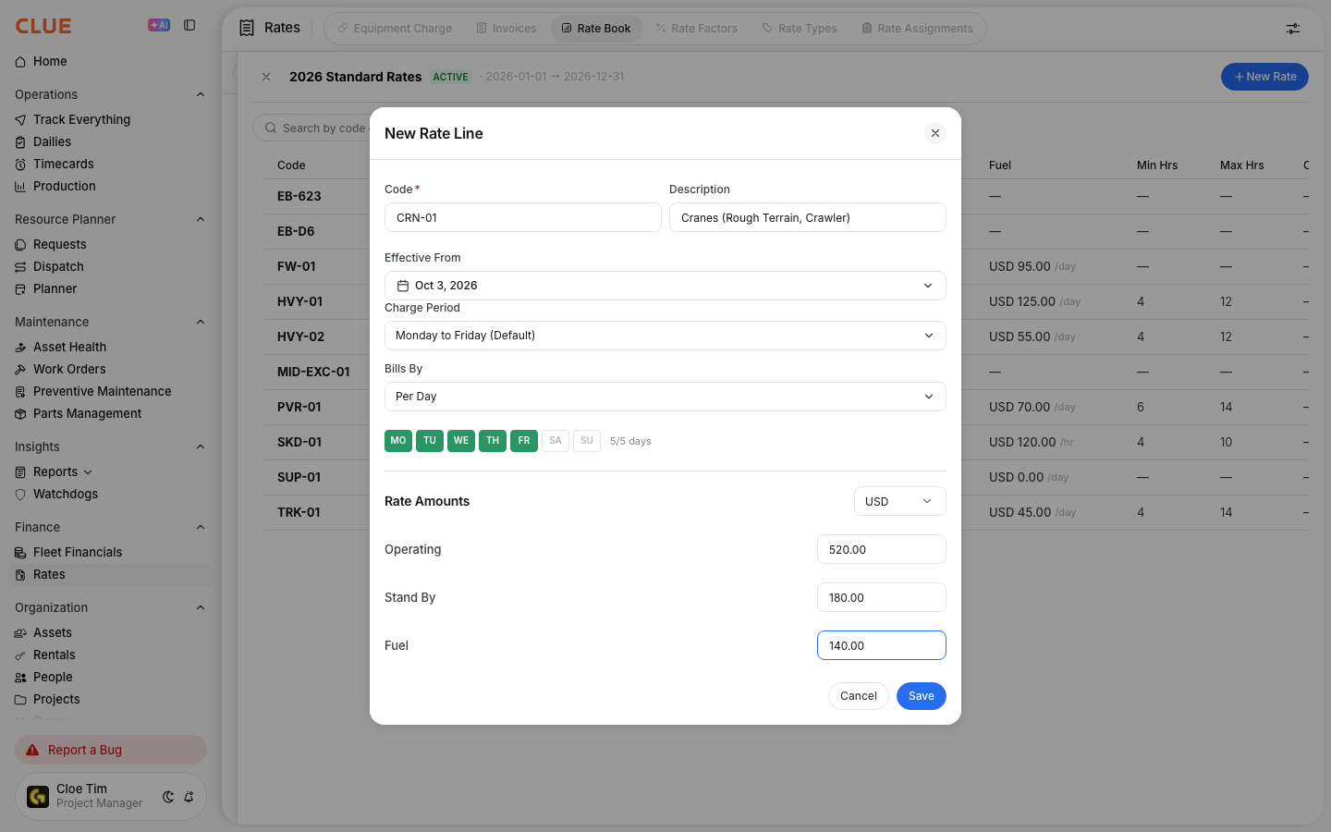Switch to the Rate Assignments tab
Screen dimensions: 1331x832
(918, 29)
